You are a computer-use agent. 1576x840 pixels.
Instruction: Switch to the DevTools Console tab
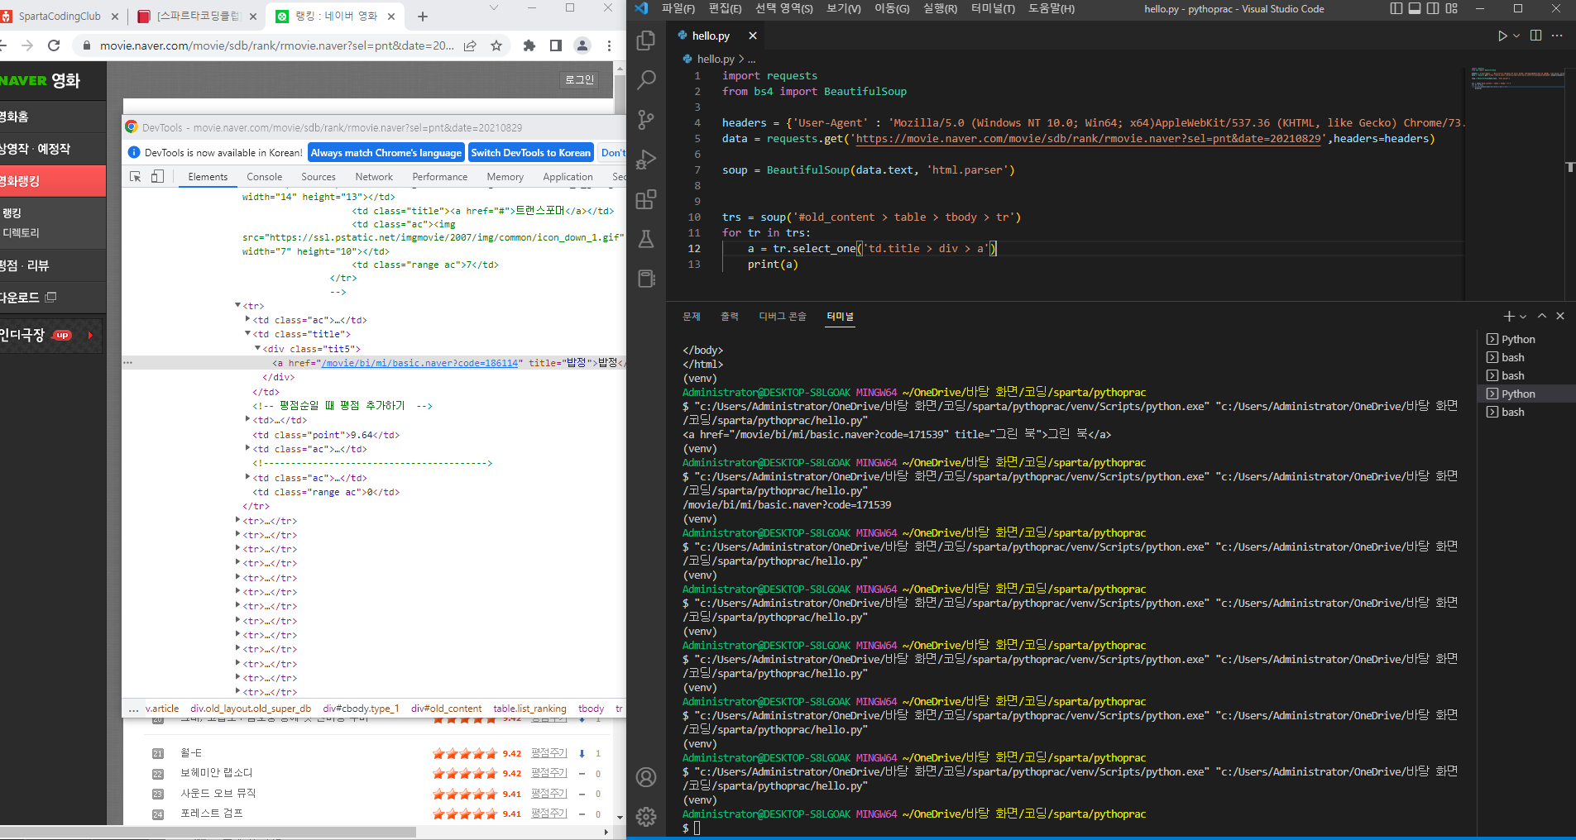coord(264,177)
